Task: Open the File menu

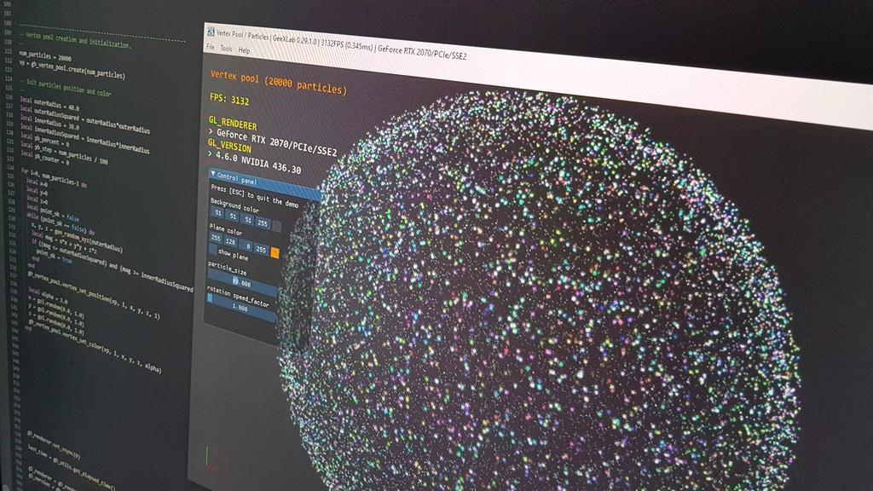Action: 210,48
